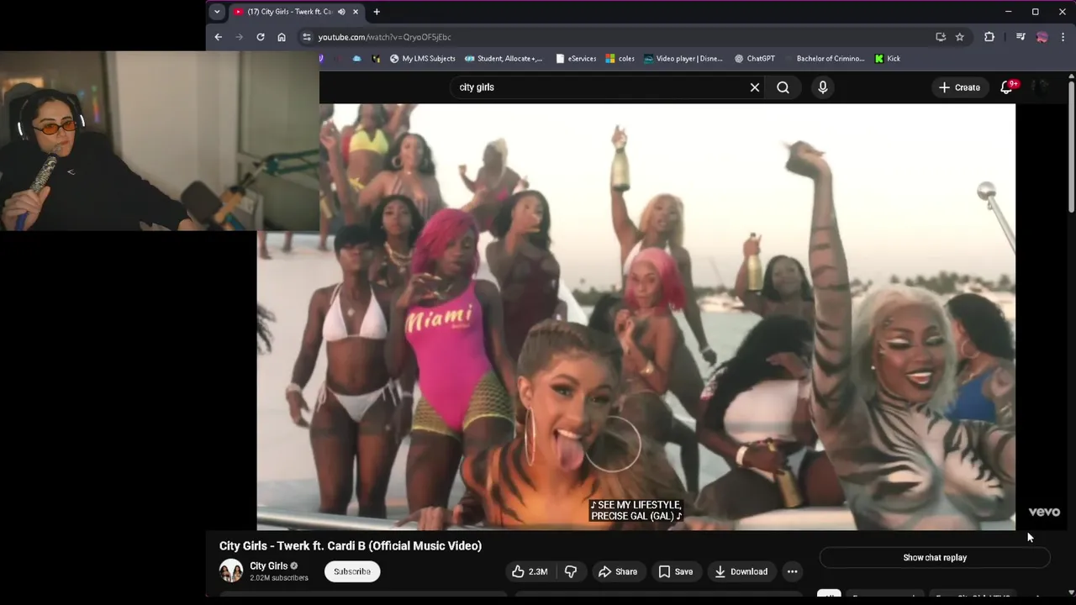Click the install app icon in address bar
This screenshot has height=605, width=1076.
[941, 37]
